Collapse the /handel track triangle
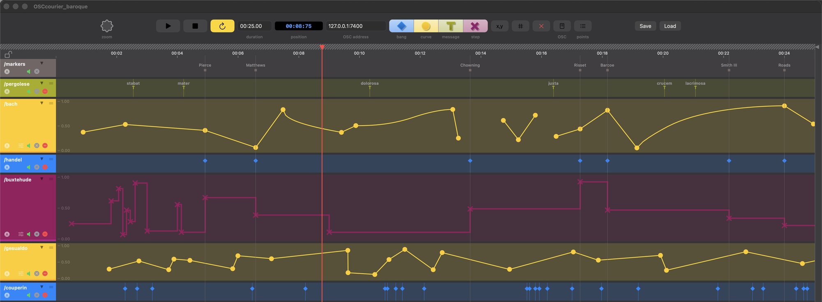This screenshot has width=822, height=302. tap(42, 159)
